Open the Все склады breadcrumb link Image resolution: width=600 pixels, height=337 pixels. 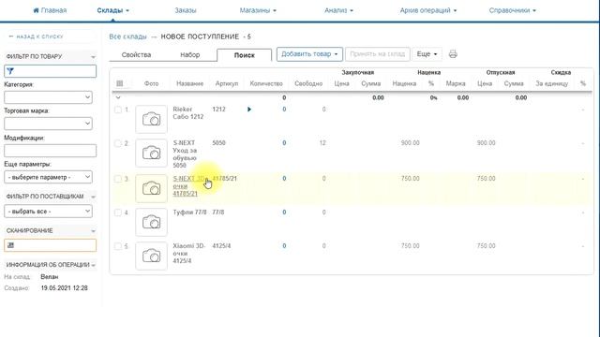pos(127,37)
